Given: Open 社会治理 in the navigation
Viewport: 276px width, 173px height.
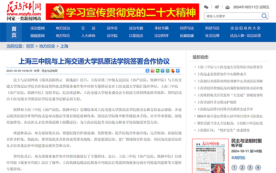Looking at the screenshot, I should 212,36.
